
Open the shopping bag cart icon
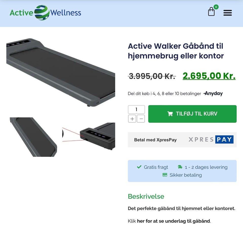pyautogui.click(x=211, y=12)
